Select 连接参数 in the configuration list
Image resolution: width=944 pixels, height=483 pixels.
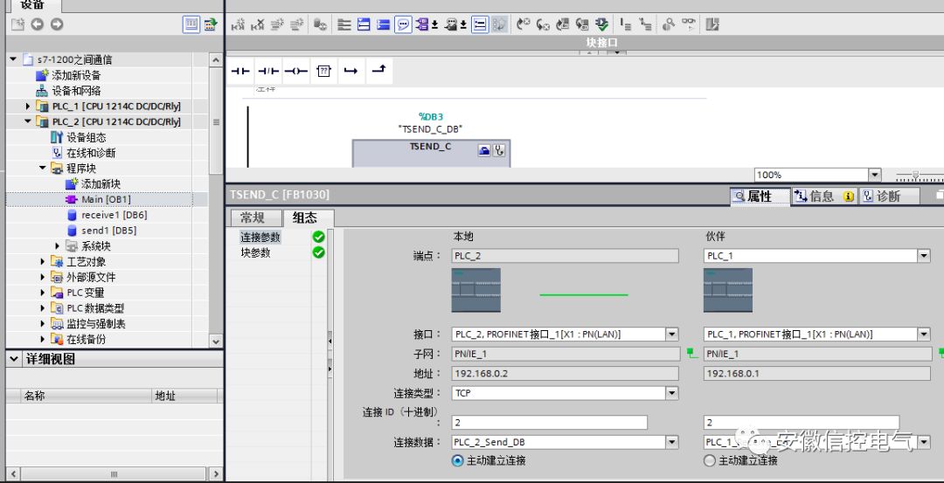tap(260, 238)
